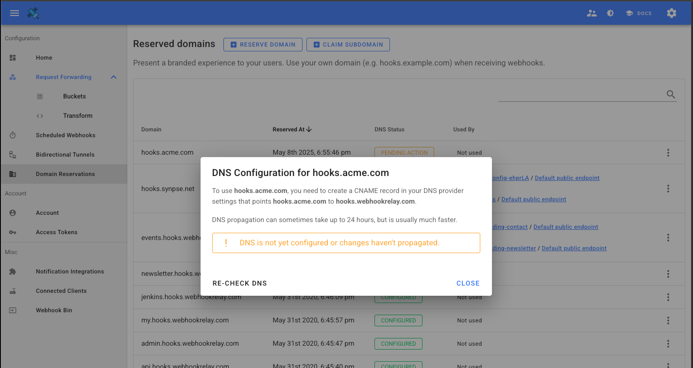Viewport: 693px width, 368px height.
Task: Select Access Tokens in sidebar
Action: click(56, 232)
